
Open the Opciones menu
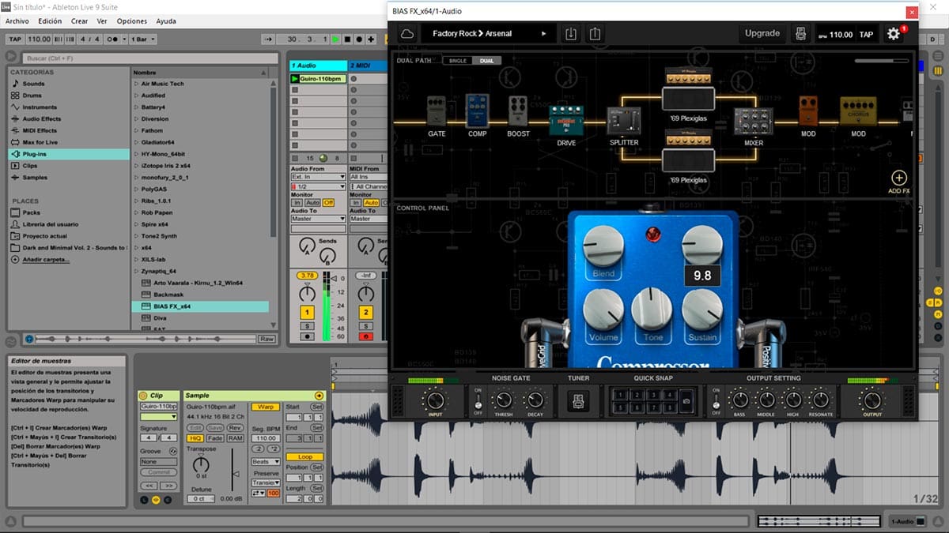[x=132, y=21]
